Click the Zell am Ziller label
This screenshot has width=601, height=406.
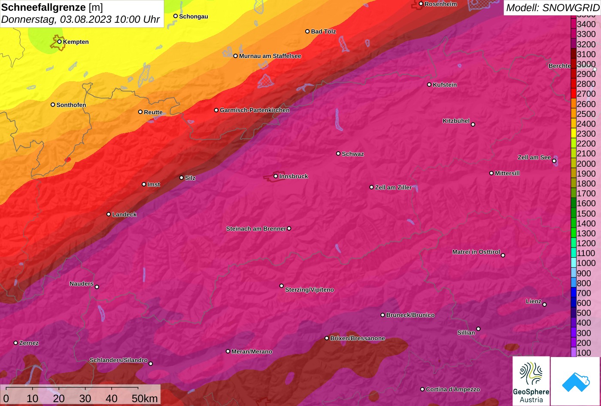pyautogui.click(x=393, y=187)
